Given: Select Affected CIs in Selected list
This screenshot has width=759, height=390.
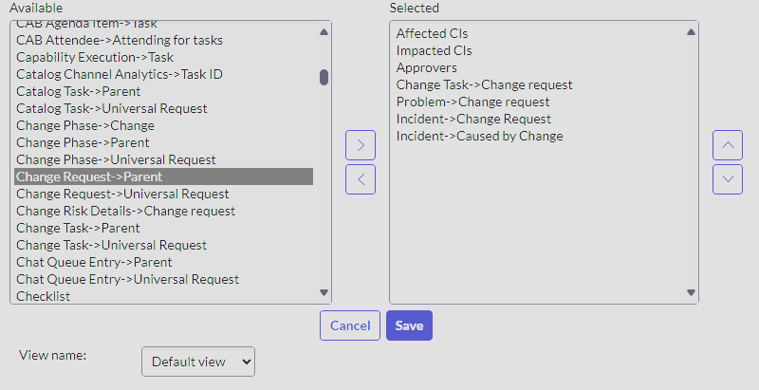Looking at the screenshot, I should (x=432, y=33).
